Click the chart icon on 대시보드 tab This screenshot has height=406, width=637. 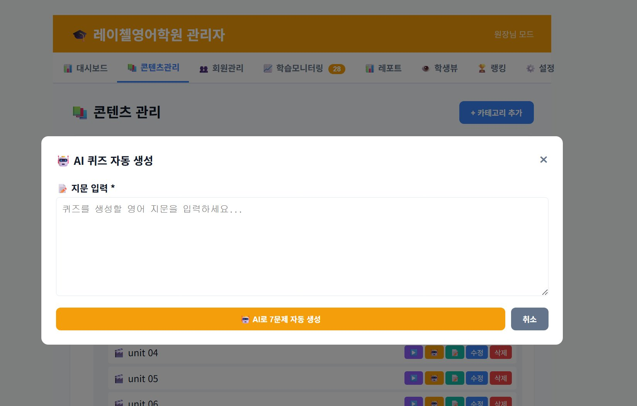point(68,69)
